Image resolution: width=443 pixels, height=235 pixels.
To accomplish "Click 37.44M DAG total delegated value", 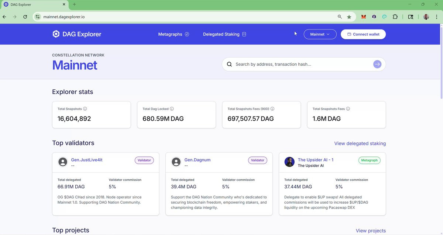I will [x=298, y=187].
